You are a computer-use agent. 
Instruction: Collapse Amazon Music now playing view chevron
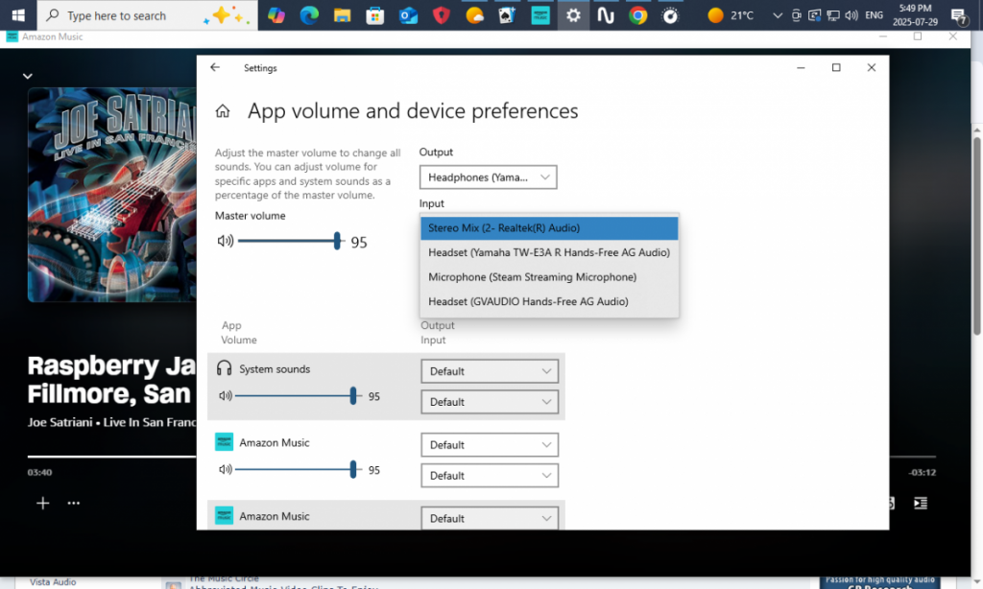pyautogui.click(x=28, y=77)
